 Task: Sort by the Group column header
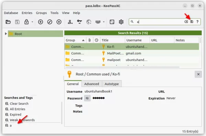(75, 40)
